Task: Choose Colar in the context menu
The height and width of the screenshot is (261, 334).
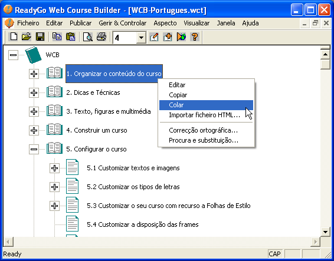Action: click(206, 105)
